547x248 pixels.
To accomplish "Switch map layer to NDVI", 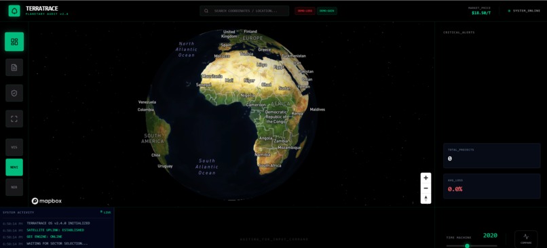I will click(x=14, y=167).
